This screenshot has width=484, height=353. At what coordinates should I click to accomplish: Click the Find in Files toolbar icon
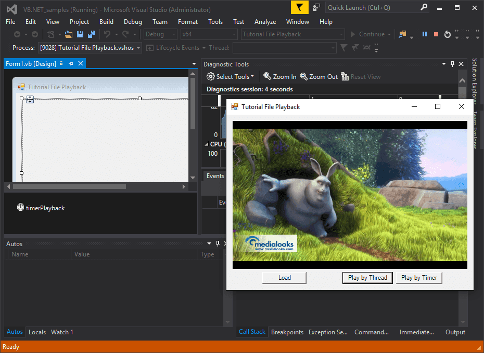coord(402,34)
